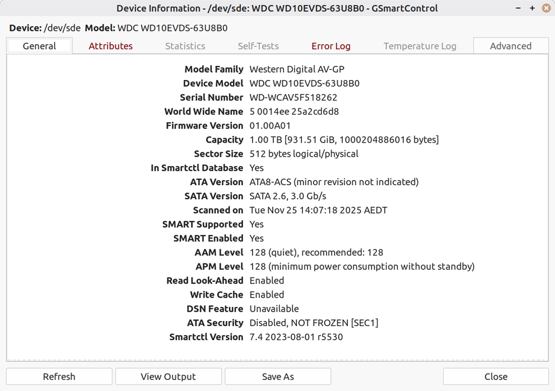Click View Output button
The height and width of the screenshot is (391, 555).
click(x=168, y=376)
